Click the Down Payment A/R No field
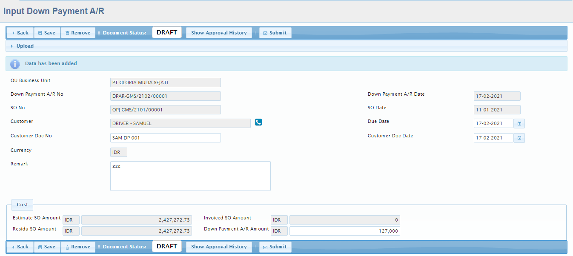This screenshot has width=573, height=256. click(x=166, y=96)
